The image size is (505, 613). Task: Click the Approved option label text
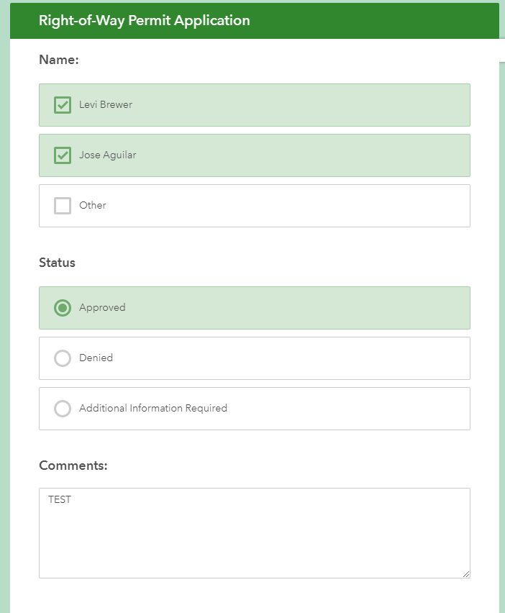(x=102, y=308)
